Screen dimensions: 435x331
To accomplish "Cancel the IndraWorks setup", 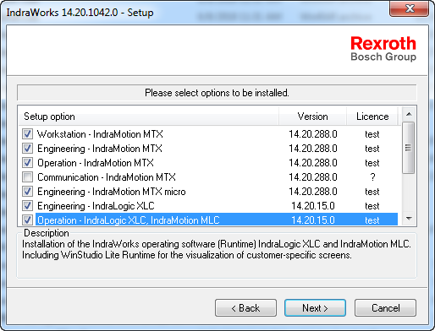I will point(385,308).
